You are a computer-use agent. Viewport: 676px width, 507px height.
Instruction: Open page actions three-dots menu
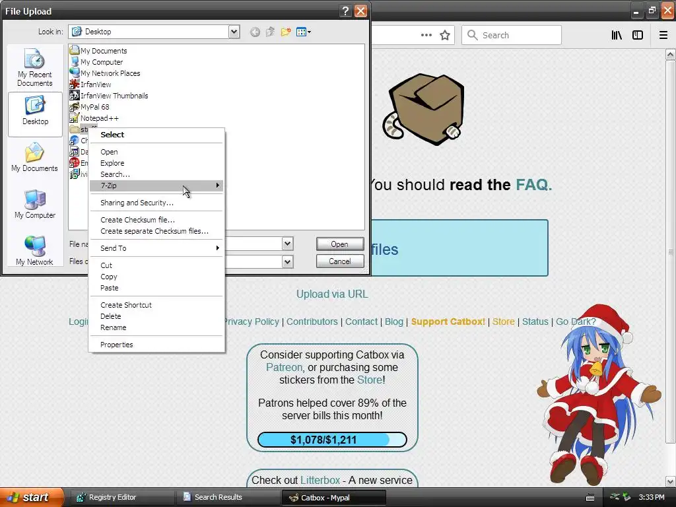point(426,35)
